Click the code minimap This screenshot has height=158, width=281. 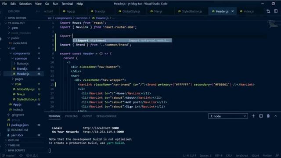click(274, 24)
